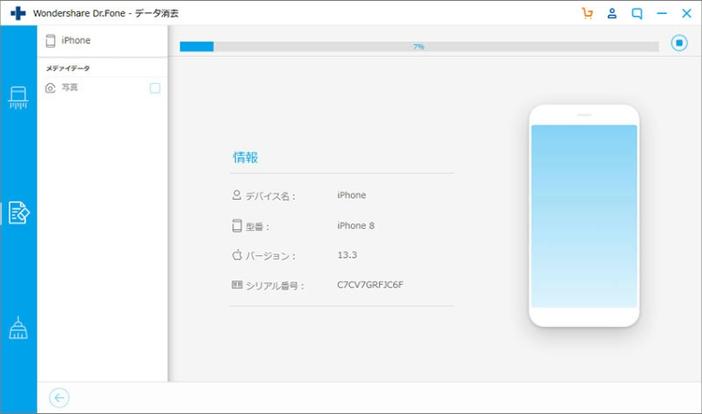This screenshot has height=414, width=702.
Task: Click the back arrow button
Action: pos(59,398)
